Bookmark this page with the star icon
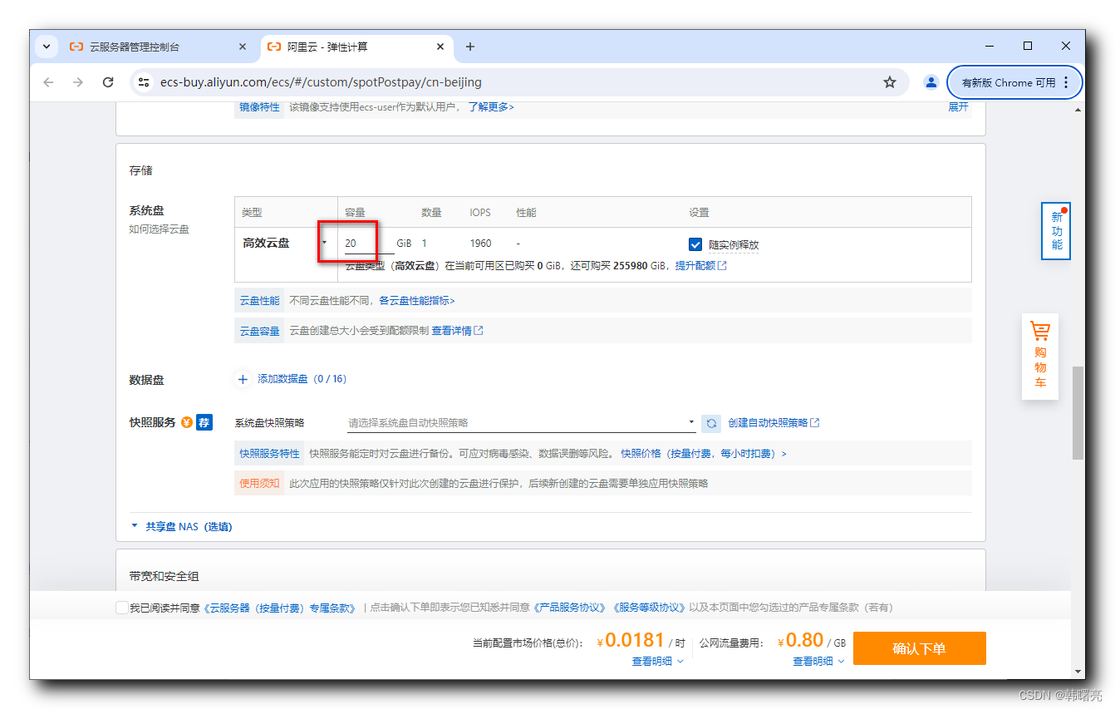Image resolution: width=1115 pixels, height=709 pixels. coord(890,81)
